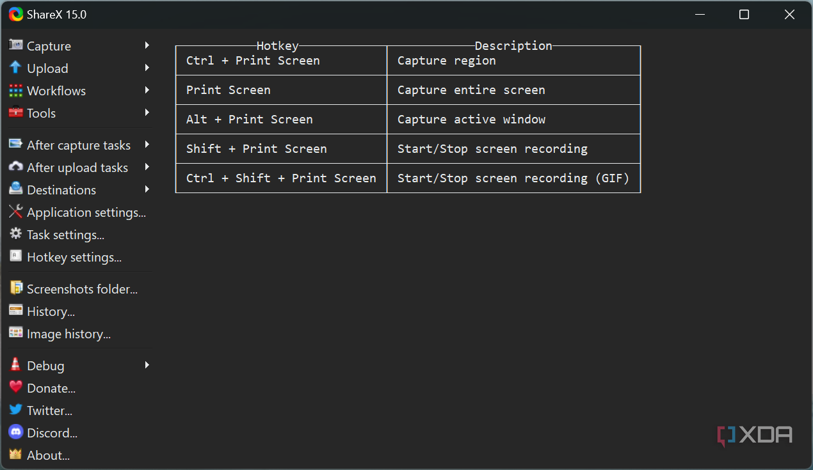Click the Discord logo icon
The height and width of the screenshot is (470, 813).
tap(16, 433)
